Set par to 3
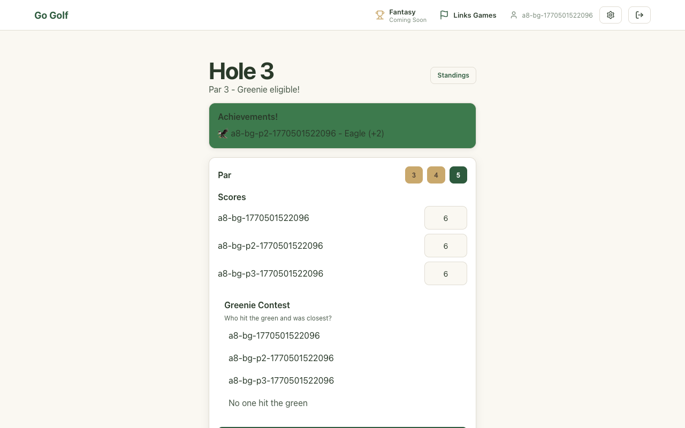 (414, 175)
